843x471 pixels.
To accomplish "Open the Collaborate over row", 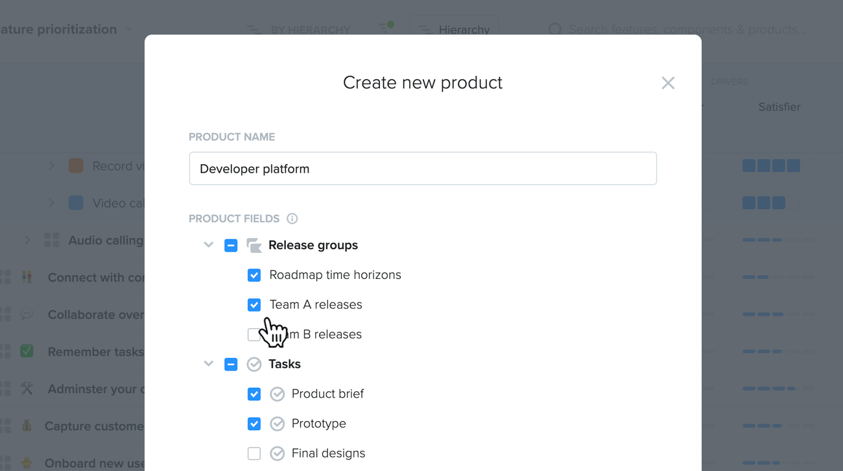I will (x=96, y=315).
